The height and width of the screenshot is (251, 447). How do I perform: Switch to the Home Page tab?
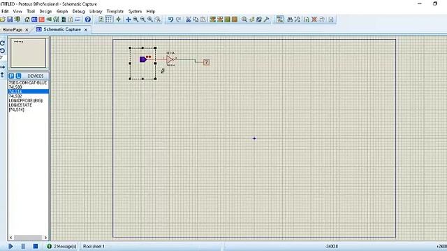coord(12,29)
